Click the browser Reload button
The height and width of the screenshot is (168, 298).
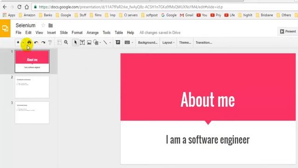[19, 7]
